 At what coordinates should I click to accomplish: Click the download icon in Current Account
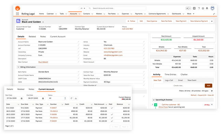(76, 98)
